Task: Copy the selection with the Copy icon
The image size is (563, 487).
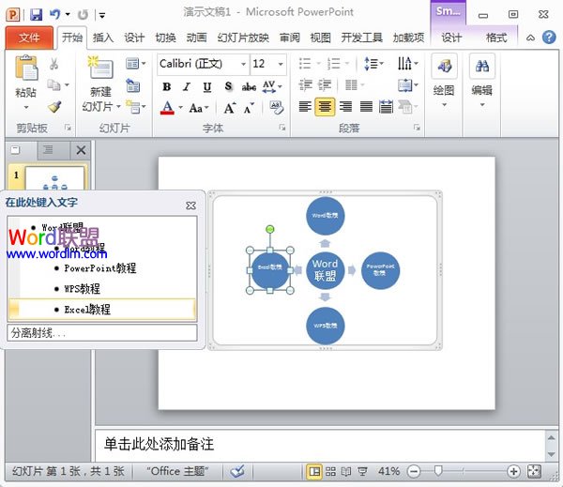Action: pos(53,85)
